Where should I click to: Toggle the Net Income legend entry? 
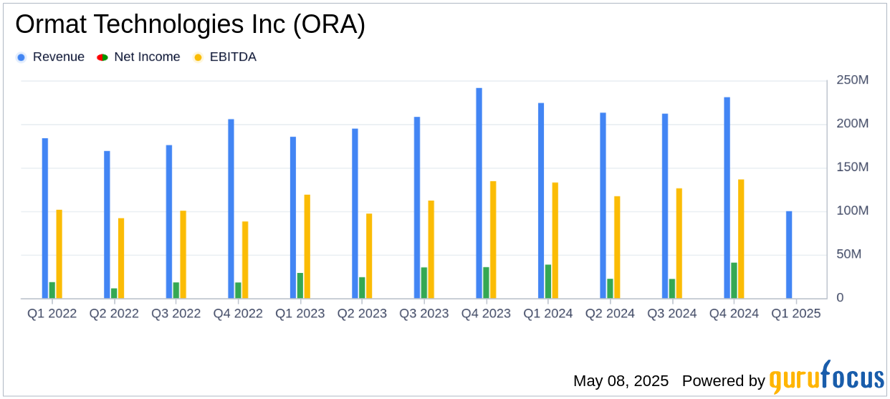139,57
